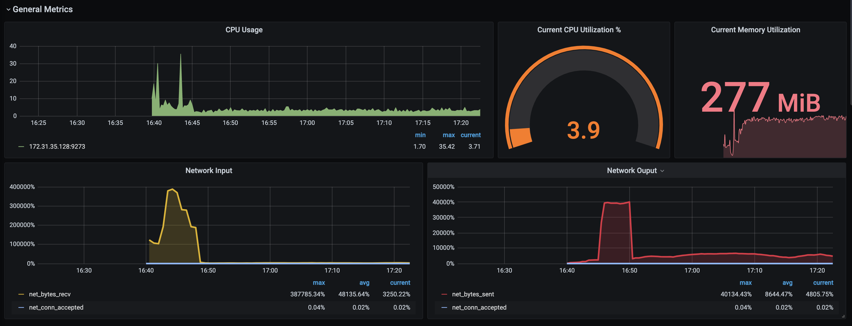Click blue line icon for net_conn_accepted in Network Input
This screenshot has height=326, width=852.
point(21,307)
